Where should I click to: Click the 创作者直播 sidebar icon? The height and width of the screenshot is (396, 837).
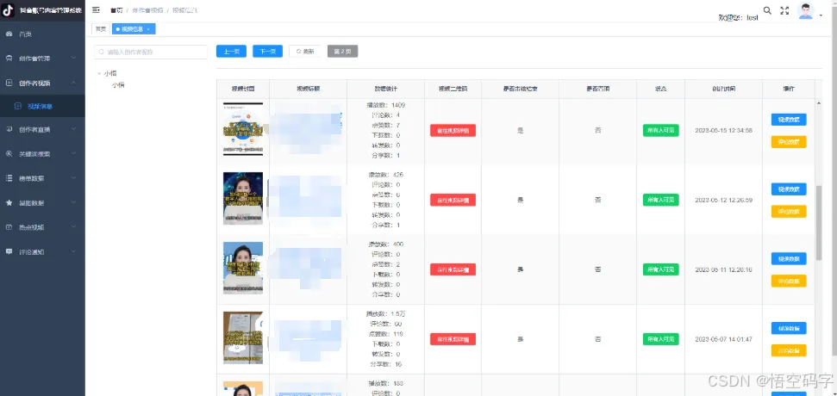9,129
